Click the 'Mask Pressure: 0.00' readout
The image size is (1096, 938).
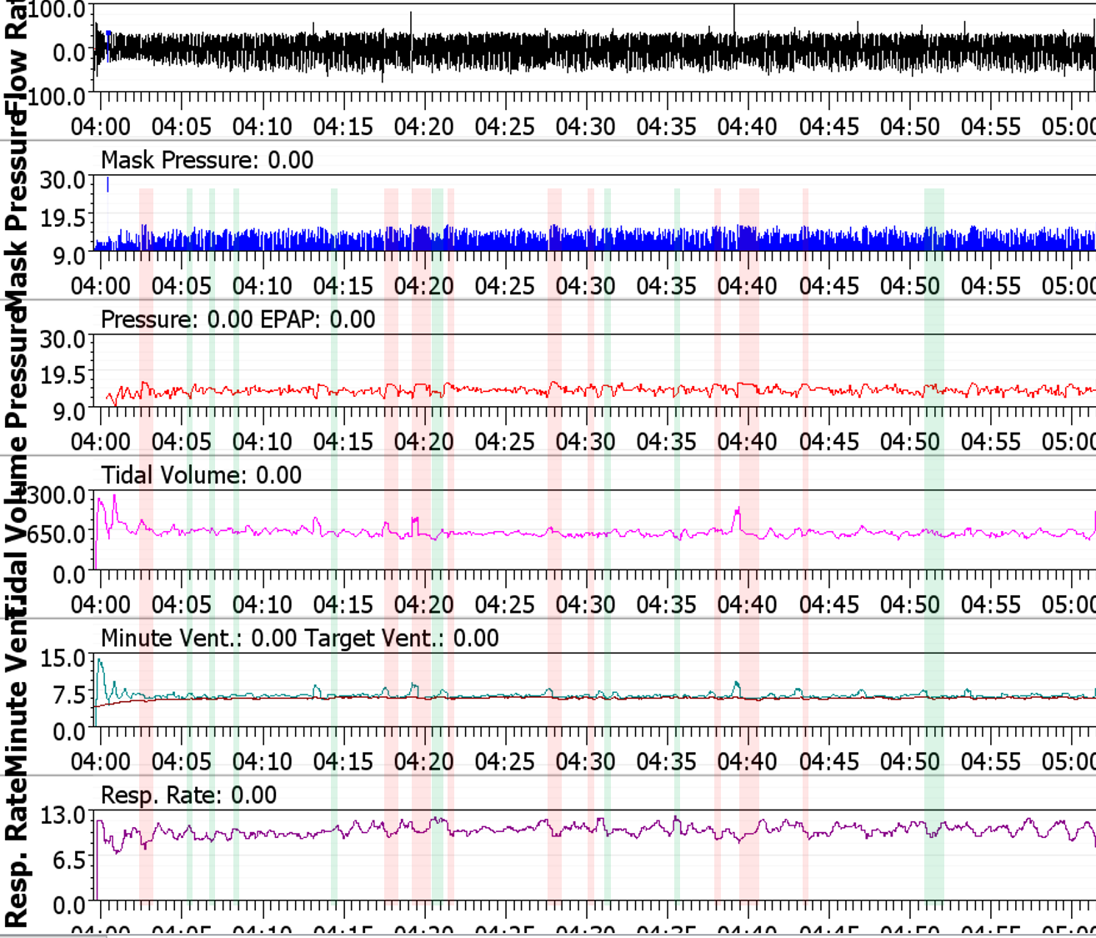[x=207, y=160]
